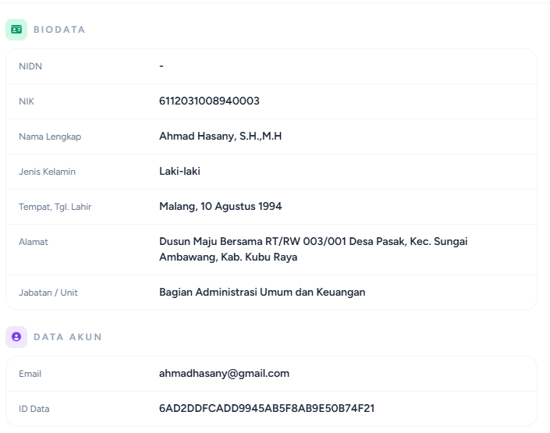Image resolution: width=550 pixels, height=433 pixels.
Task: Click the birth info Malang, 10 Agustus 1994
Action: (x=220, y=206)
